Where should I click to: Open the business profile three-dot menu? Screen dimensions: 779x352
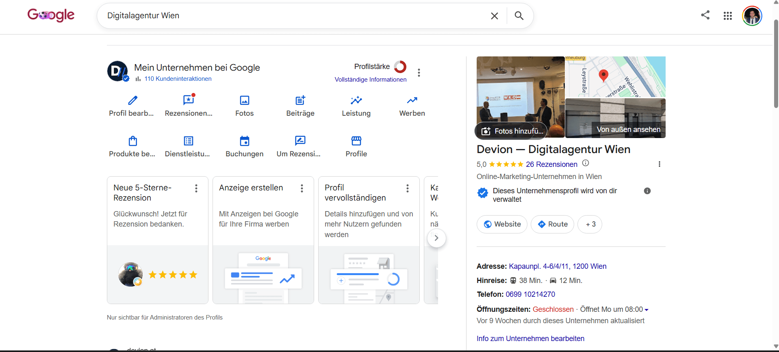(419, 73)
